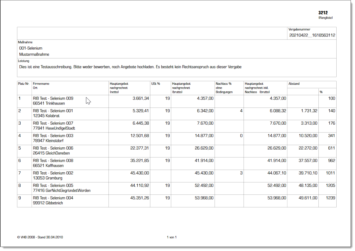Click RIB Test - Selenium 002

coord(53,173)
